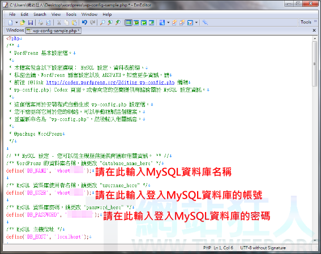Click the New file icon
This screenshot has height=254, width=321.
click(x=10, y=23)
